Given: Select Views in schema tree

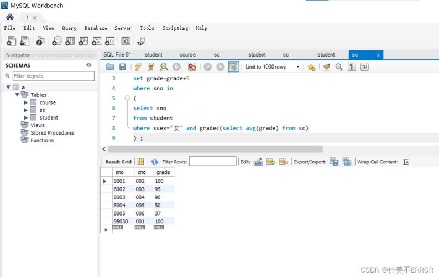Looking at the screenshot, I should coord(38,125).
